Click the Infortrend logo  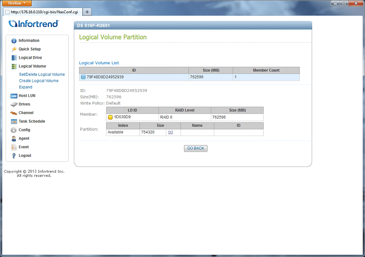[34, 24]
